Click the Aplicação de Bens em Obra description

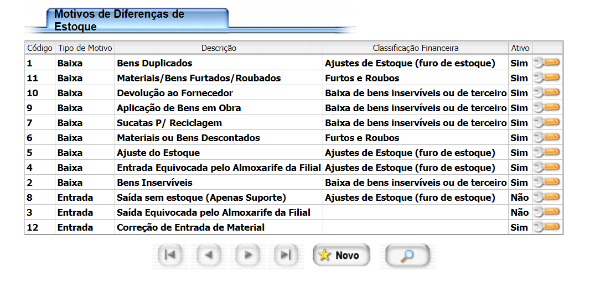[x=179, y=108]
